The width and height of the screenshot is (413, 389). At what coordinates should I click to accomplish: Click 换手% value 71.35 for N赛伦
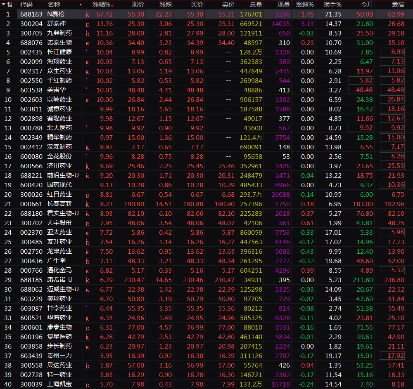[x=333, y=14]
